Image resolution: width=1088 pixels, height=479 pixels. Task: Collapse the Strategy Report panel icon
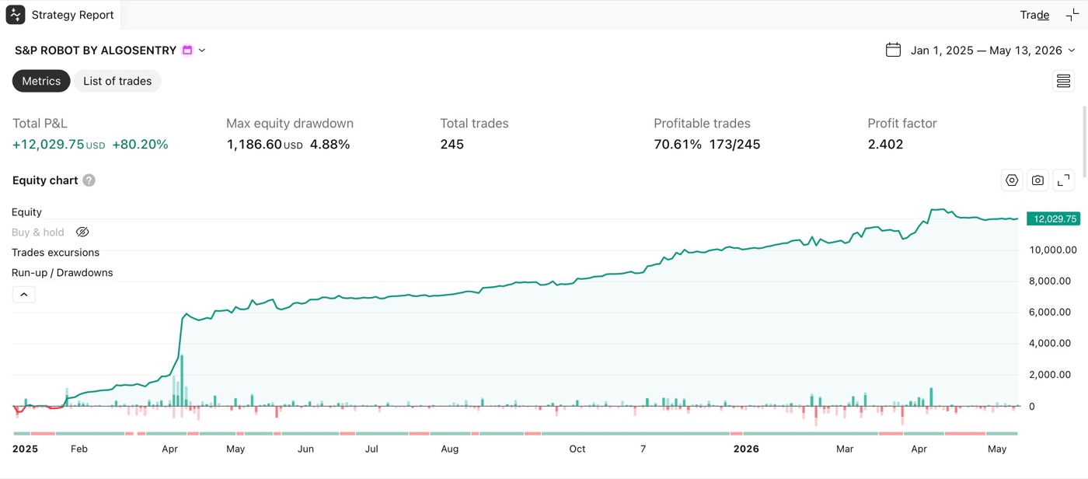point(1072,15)
